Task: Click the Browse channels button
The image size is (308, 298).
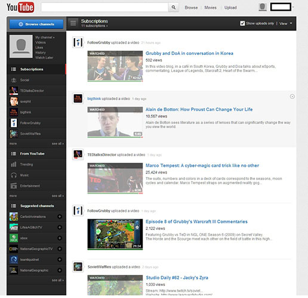Action: pos(36,24)
